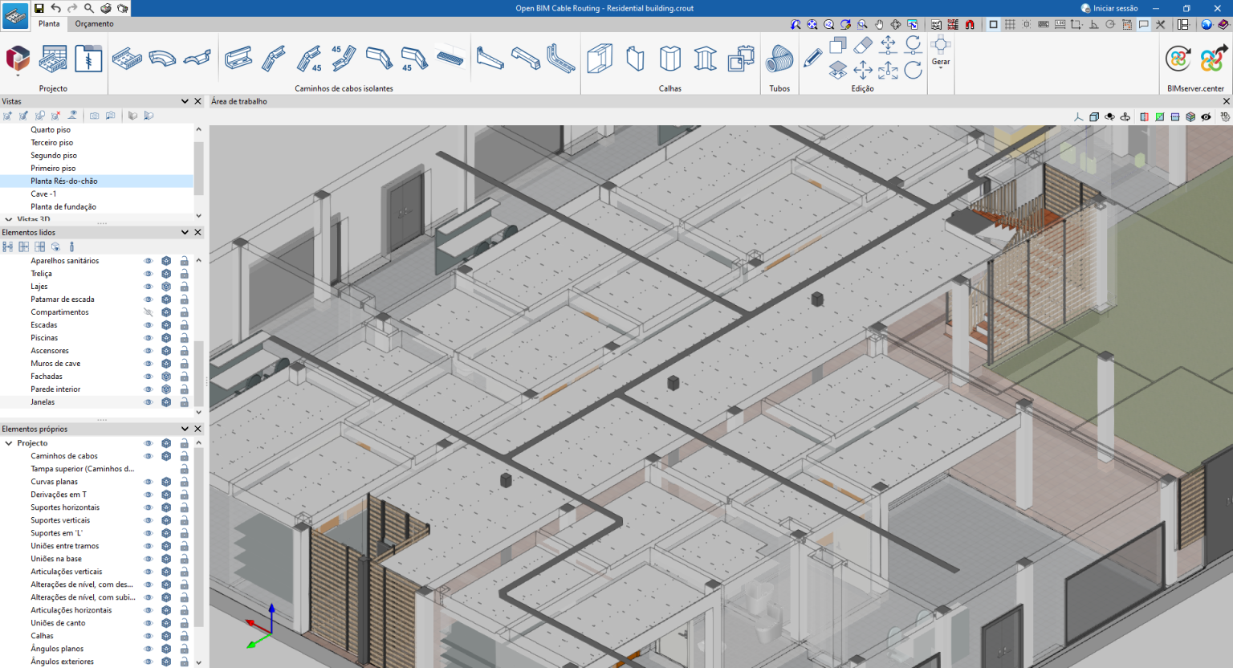
Task: Show the hidden Compartimentos elements
Action: click(x=148, y=312)
